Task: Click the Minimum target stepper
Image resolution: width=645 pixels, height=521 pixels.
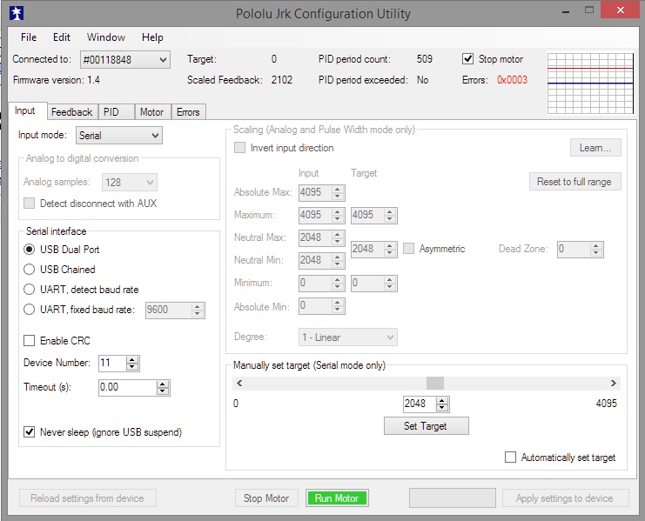Action: click(x=390, y=283)
